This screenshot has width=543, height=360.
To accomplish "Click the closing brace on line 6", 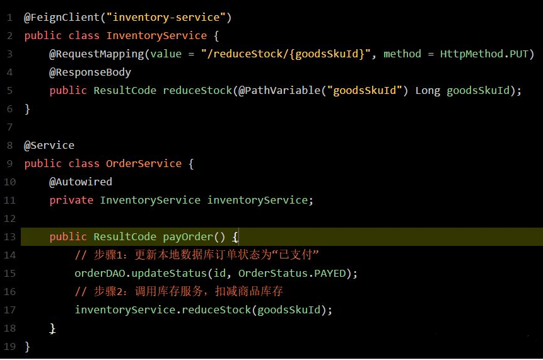I will [27, 109].
